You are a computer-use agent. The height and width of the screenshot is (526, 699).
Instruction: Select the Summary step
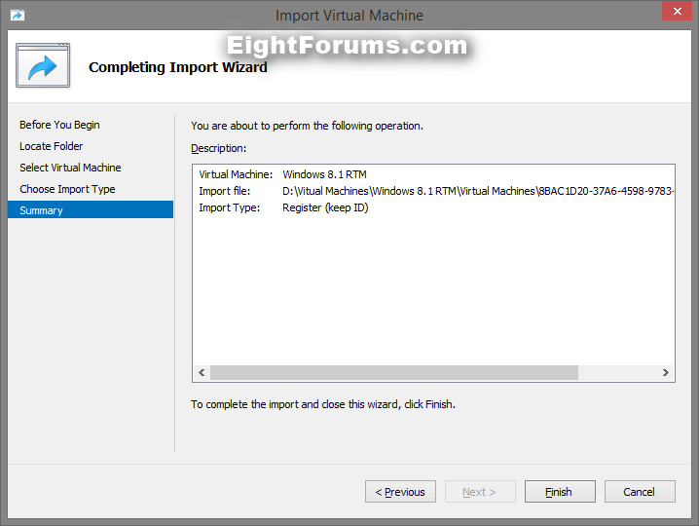pyautogui.click(x=91, y=210)
